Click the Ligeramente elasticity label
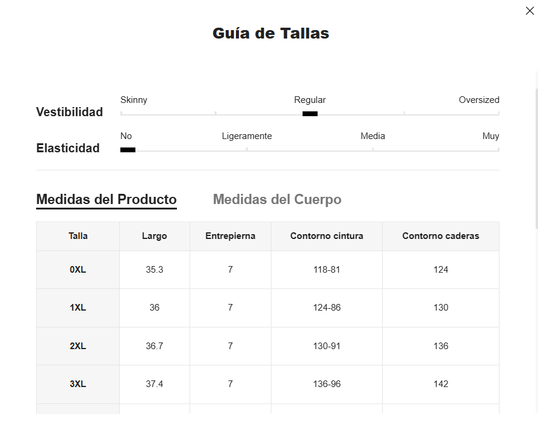538x434 pixels. coord(247,136)
